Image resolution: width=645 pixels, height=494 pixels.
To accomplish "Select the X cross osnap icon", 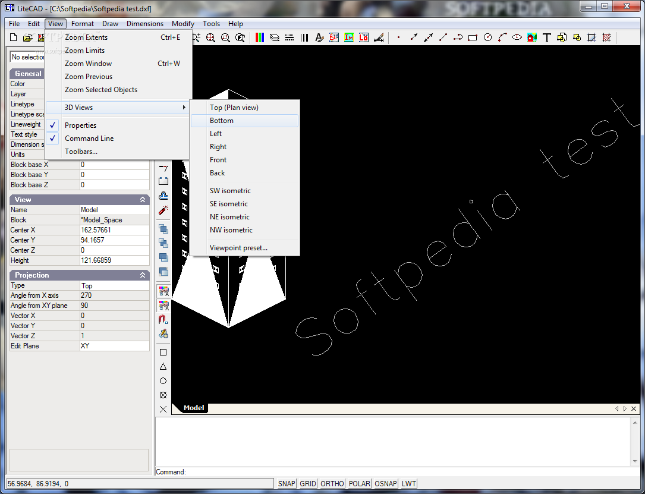I will click(x=163, y=409).
